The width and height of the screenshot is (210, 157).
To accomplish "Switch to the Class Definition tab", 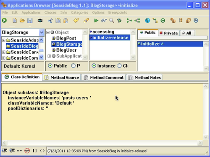I will [22, 77].
